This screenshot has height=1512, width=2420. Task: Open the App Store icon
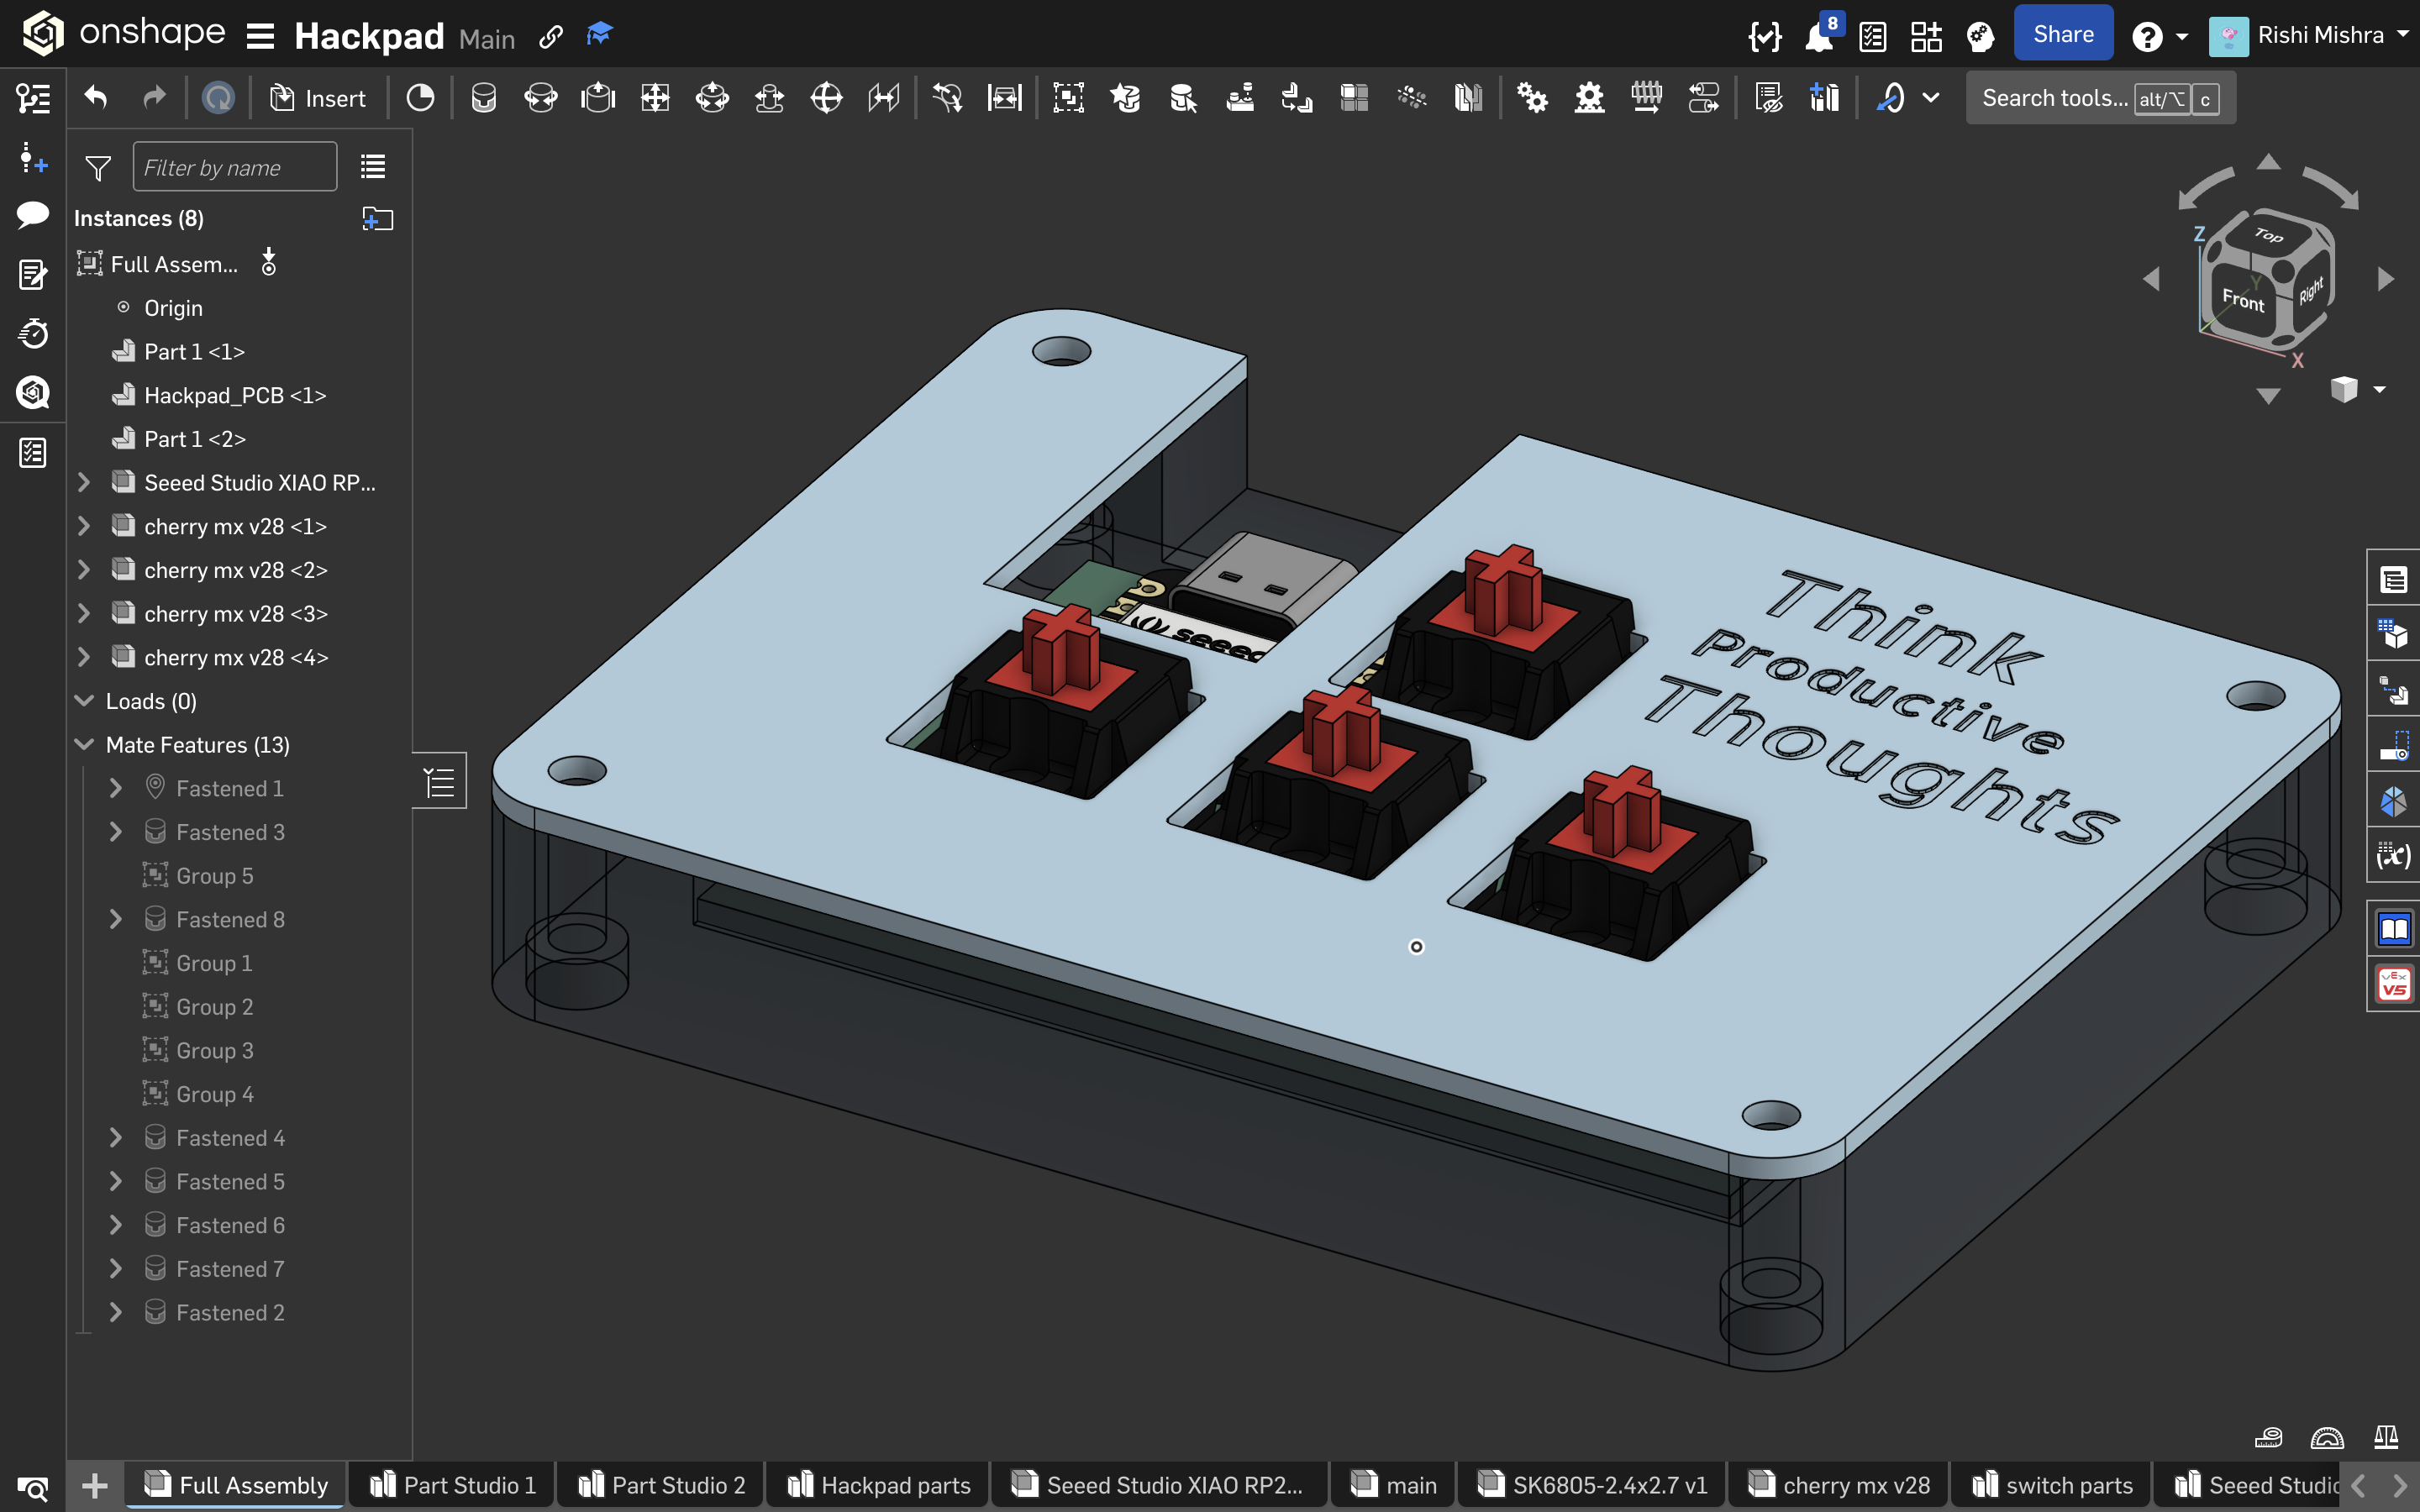(1926, 37)
